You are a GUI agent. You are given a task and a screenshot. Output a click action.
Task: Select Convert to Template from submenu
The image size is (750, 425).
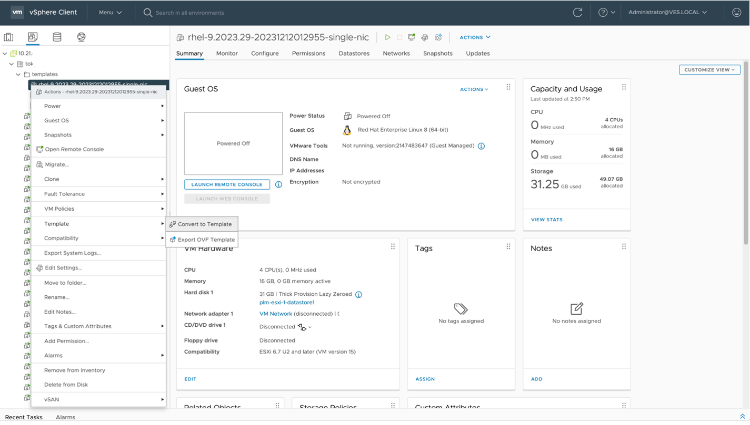pyautogui.click(x=204, y=224)
